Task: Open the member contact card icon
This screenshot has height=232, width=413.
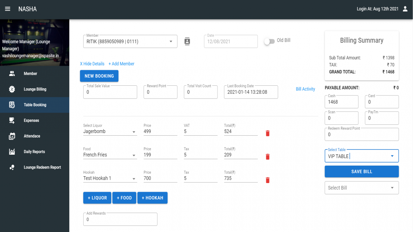Action: click(x=187, y=41)
